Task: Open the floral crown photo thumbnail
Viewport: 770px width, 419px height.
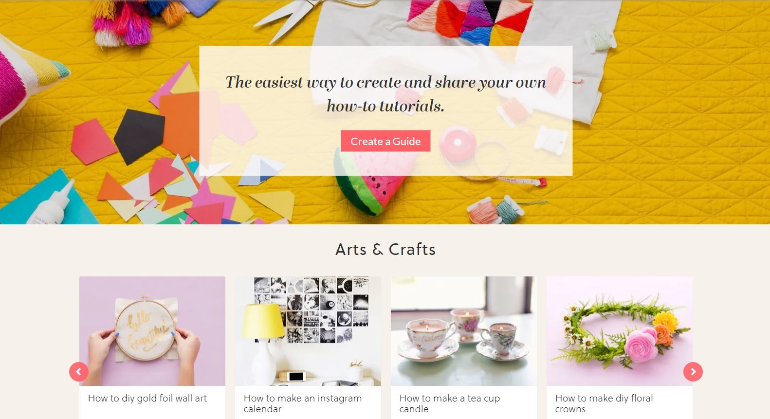Action: point(620,331)
